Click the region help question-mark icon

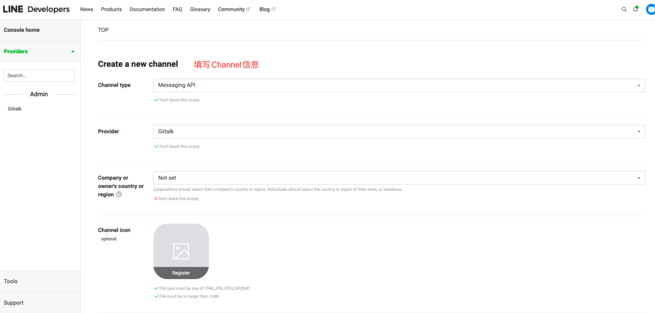pos(119,195)
